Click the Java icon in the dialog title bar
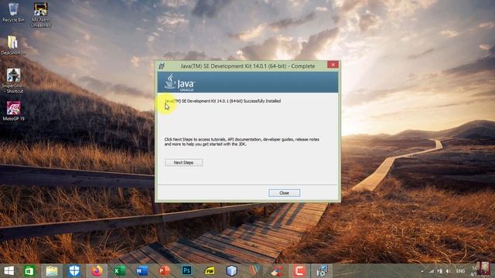The image size is (495, 278). (162, 66)
